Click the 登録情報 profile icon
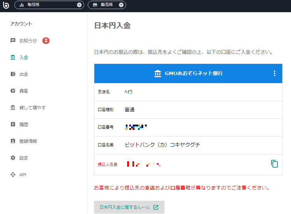Image resolution: width=291 pixels, height=214 pixels. (x=13, y=141)
